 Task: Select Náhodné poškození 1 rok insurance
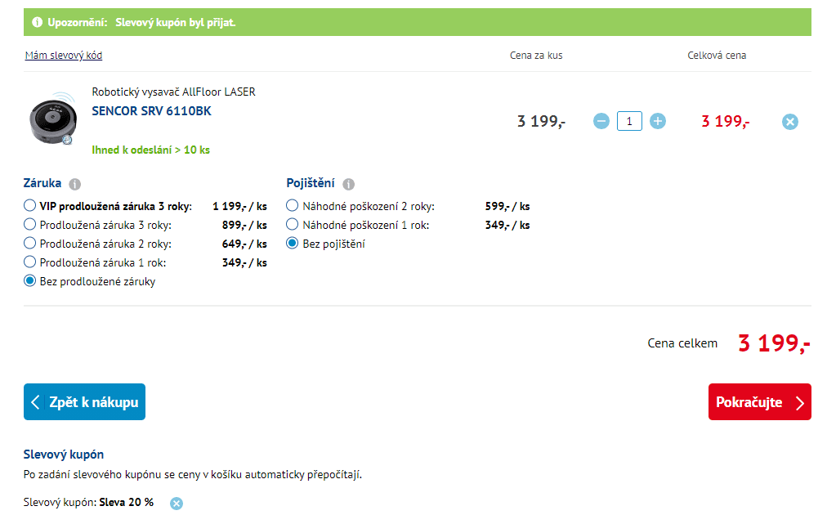pos(293,225)
